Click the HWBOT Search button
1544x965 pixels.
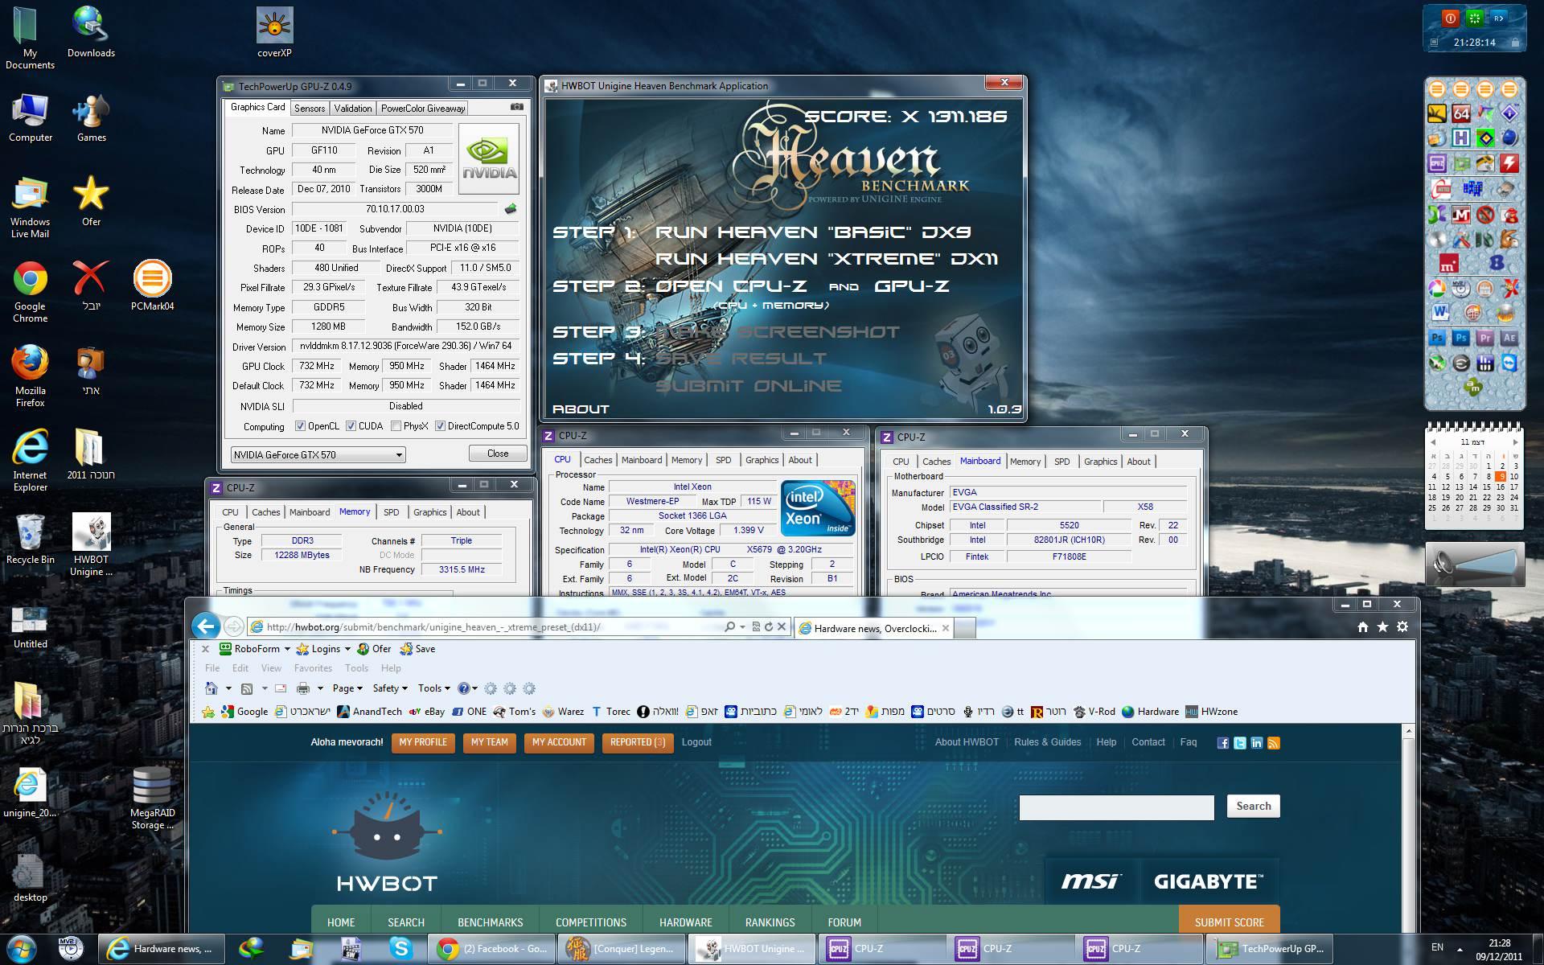tap(1253, 807)
